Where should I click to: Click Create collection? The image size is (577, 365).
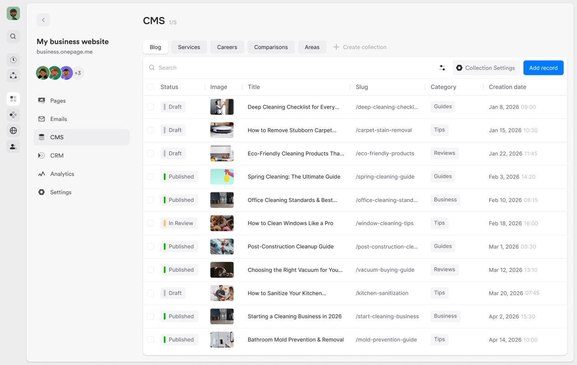[360, 47]
